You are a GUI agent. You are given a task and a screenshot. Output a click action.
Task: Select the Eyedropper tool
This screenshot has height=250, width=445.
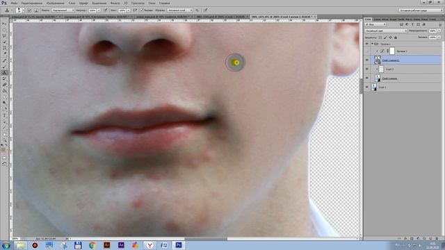[5, 53]
